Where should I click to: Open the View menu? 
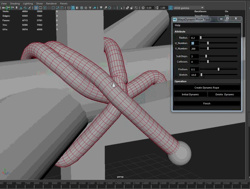4,3
